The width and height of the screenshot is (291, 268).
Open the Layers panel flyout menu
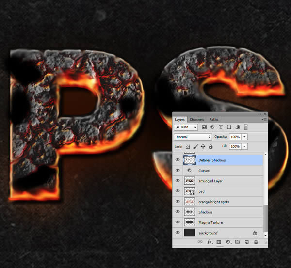point(264,119)
